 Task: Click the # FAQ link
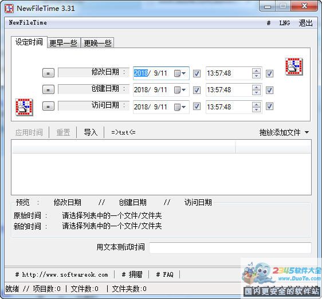(164, 274)
